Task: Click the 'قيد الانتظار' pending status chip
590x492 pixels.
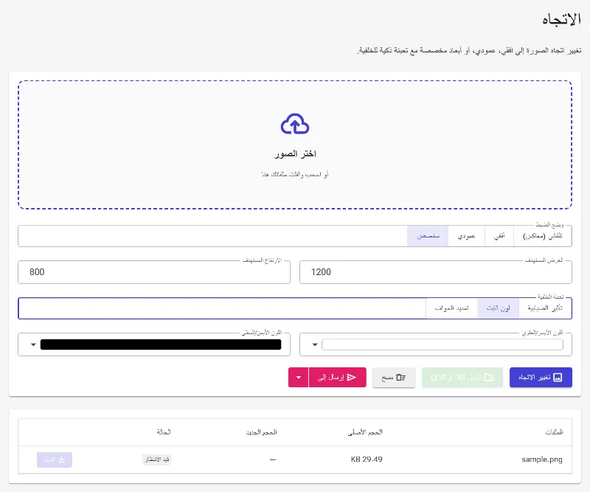Action: click(156, 460)
